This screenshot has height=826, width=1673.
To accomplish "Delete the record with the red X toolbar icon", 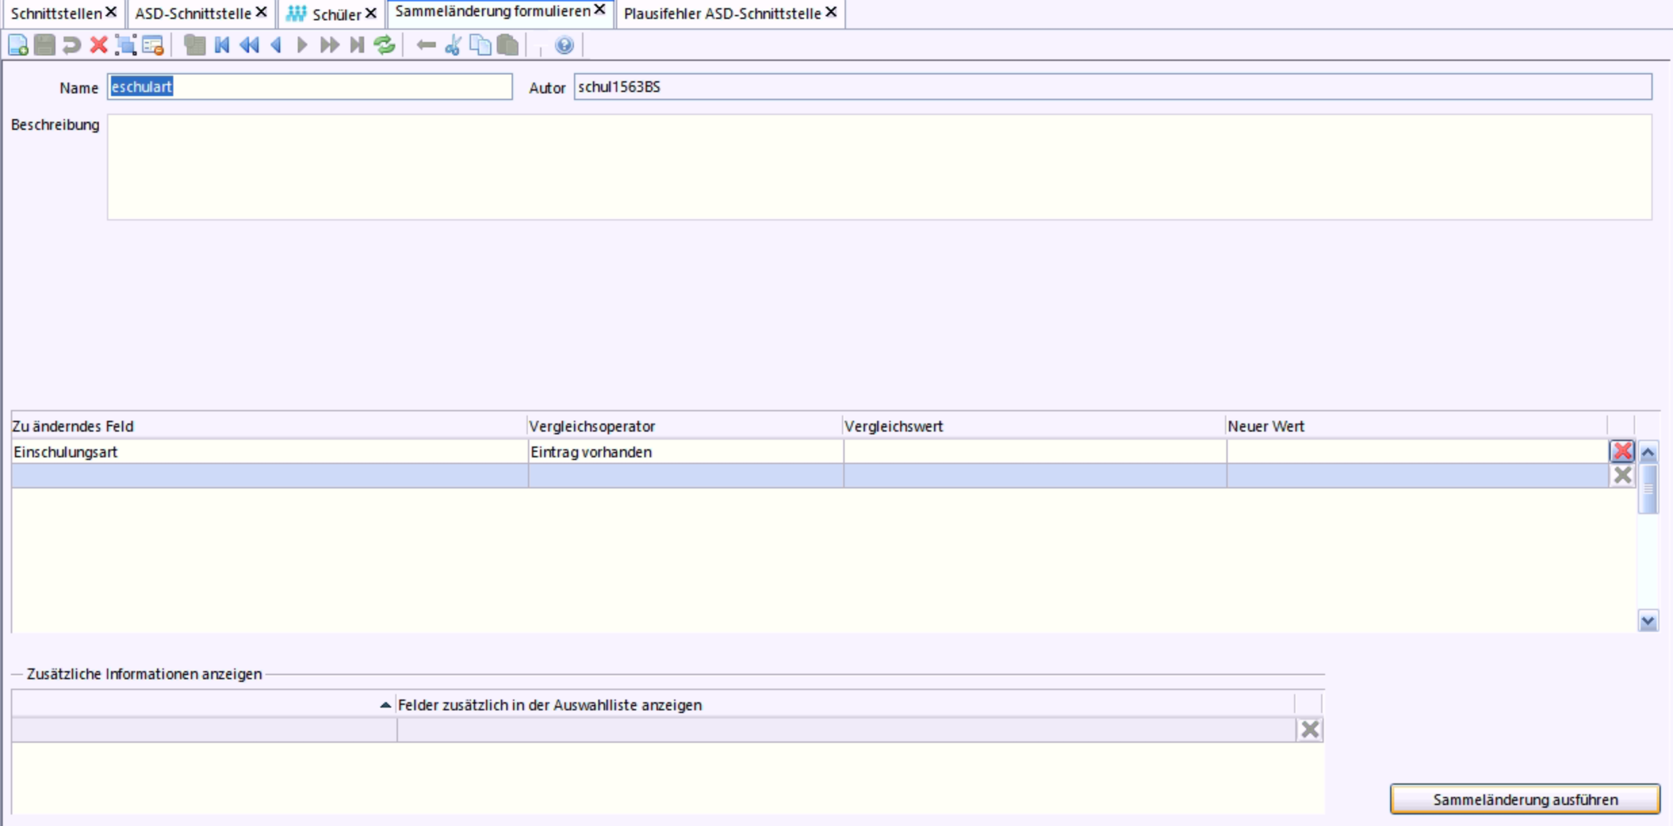I will pyautogui.click(x=99, y=45).
